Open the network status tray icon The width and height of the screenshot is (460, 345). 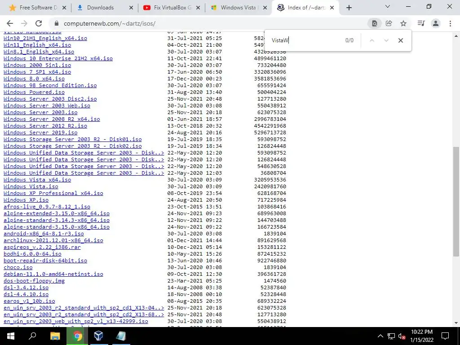coord(391,336)
